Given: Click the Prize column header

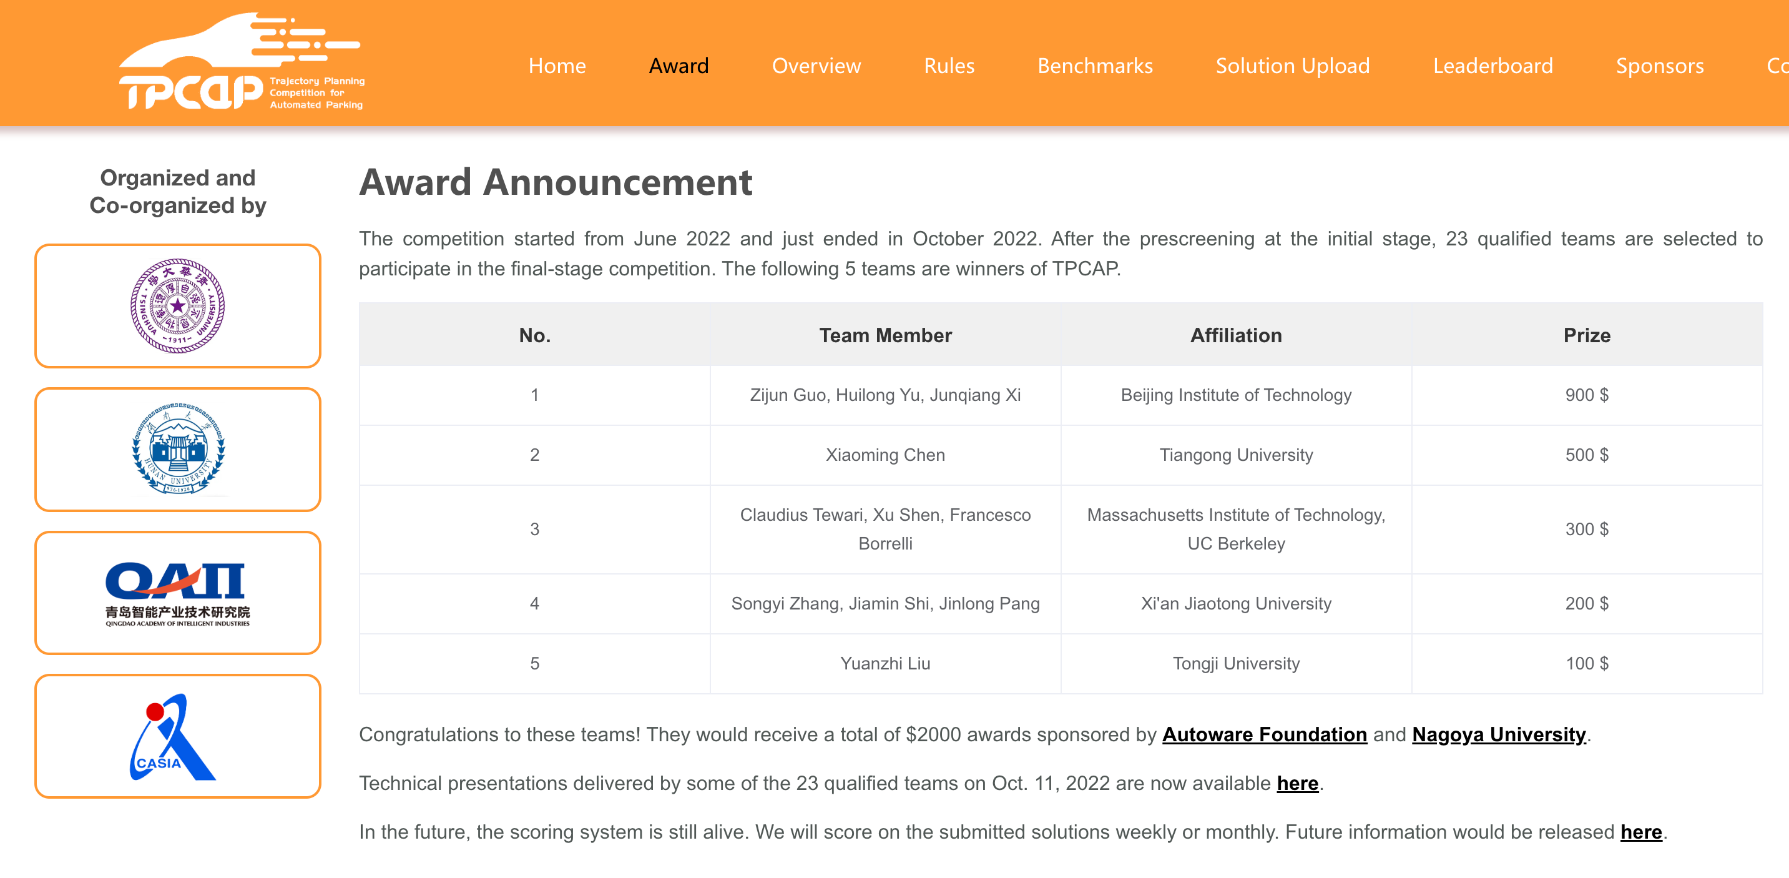Looking at the screenshot, I should tap(1586, 335).
